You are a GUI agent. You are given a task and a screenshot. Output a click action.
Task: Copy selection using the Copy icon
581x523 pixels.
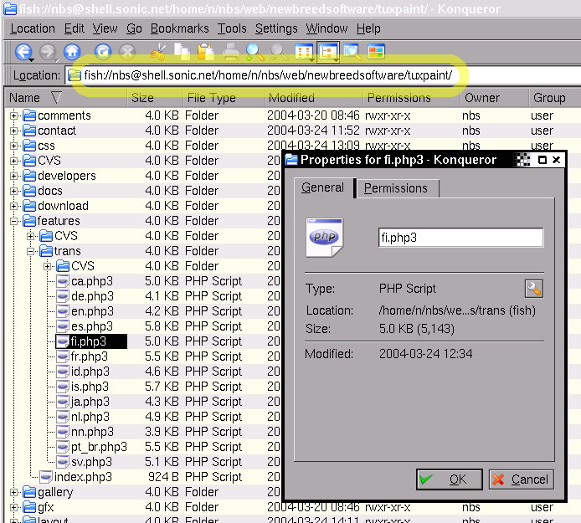[x=182, y=52]
